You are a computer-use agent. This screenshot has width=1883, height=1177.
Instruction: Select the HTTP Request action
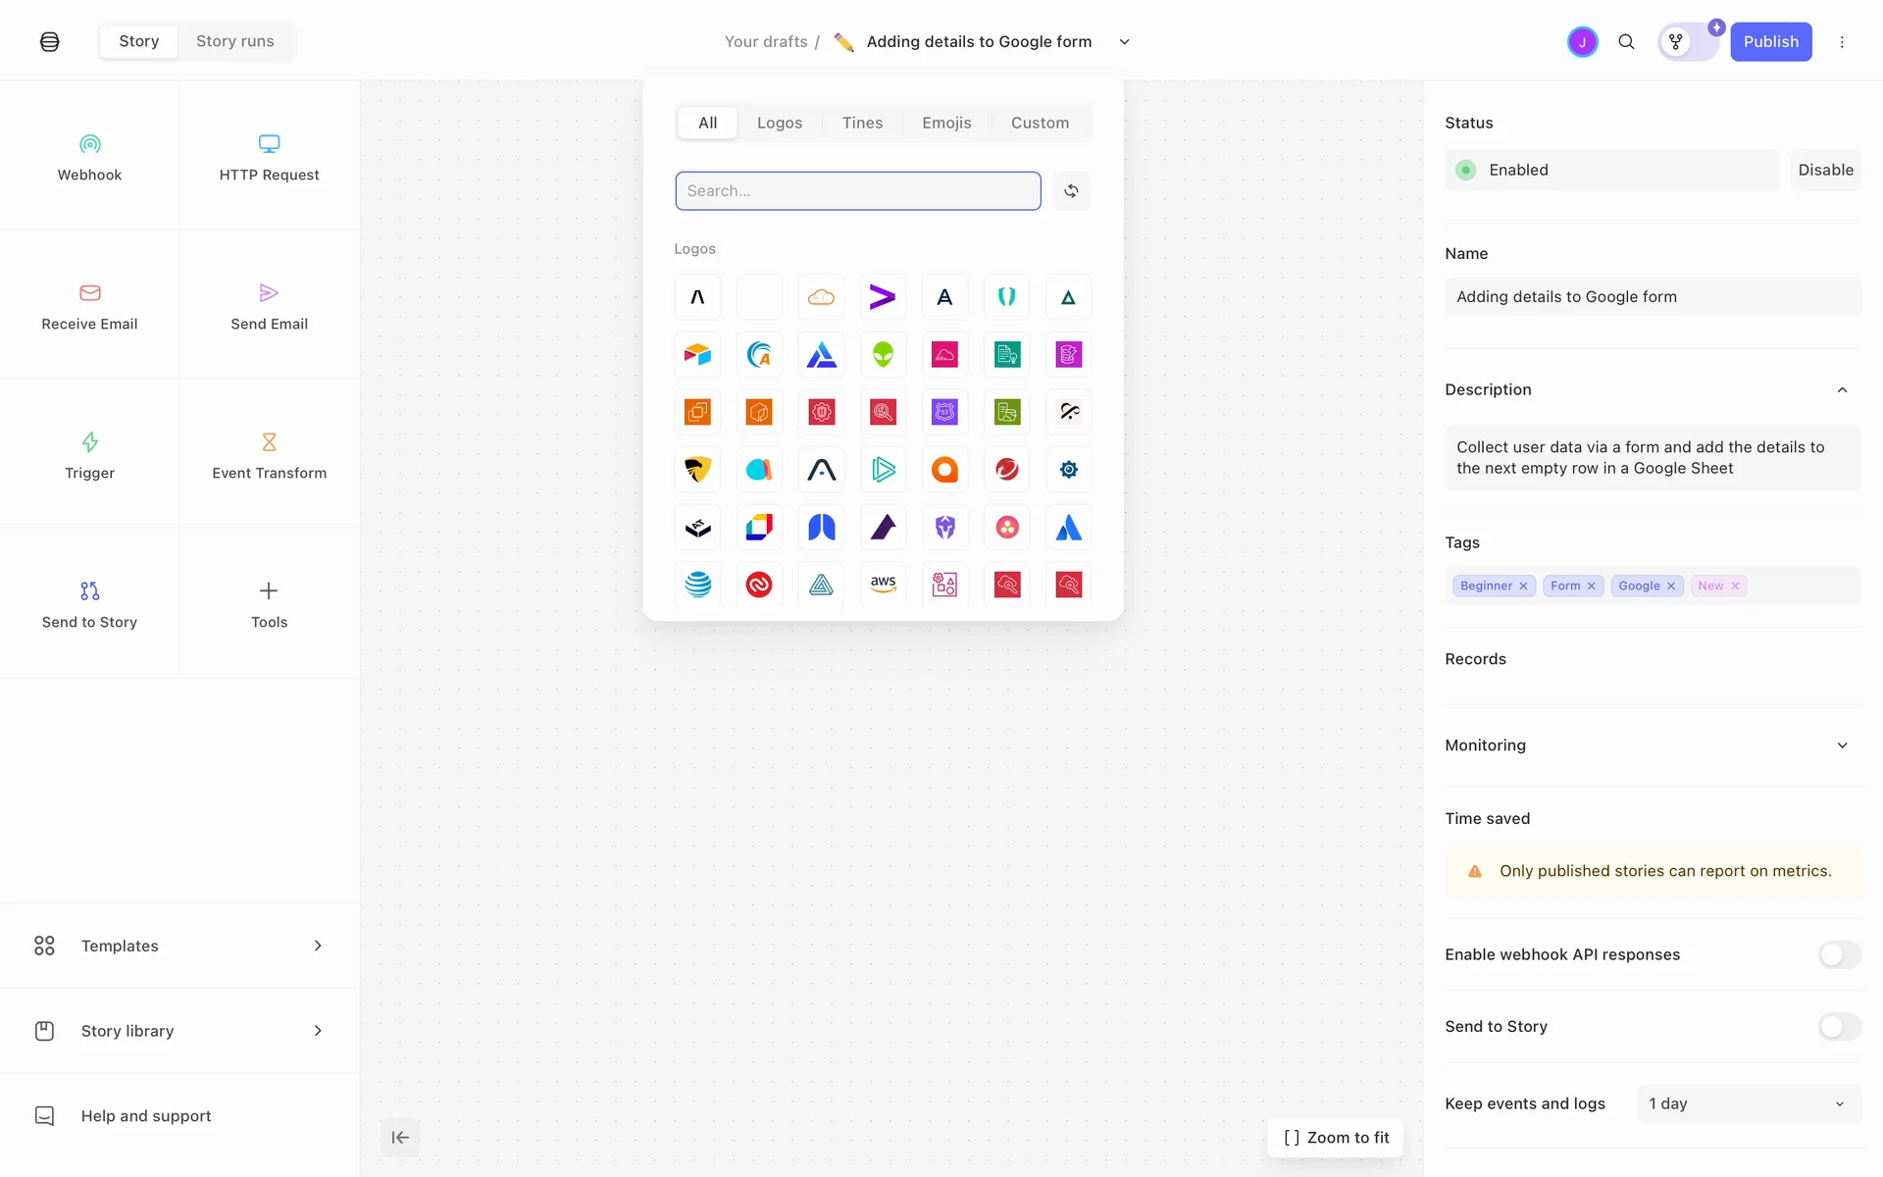(x=269, y=157)
